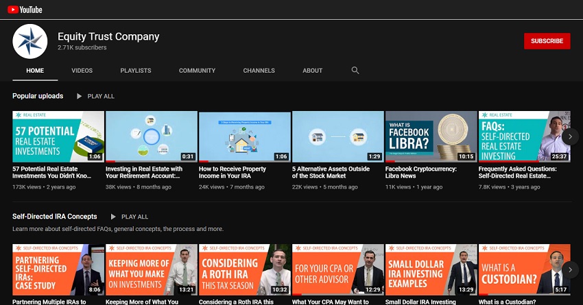
Task: Open 57 Potential Real Estate Investments thumbnail
Action: (58, 136)
